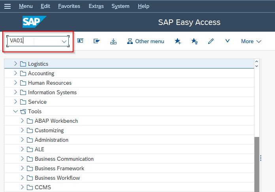The image size is (275, 192).
Task: Click the Logistics folder icon
Action: (x=23, y=64)
